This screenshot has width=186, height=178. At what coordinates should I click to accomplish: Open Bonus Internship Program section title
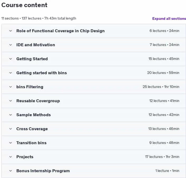coord(43,171)
